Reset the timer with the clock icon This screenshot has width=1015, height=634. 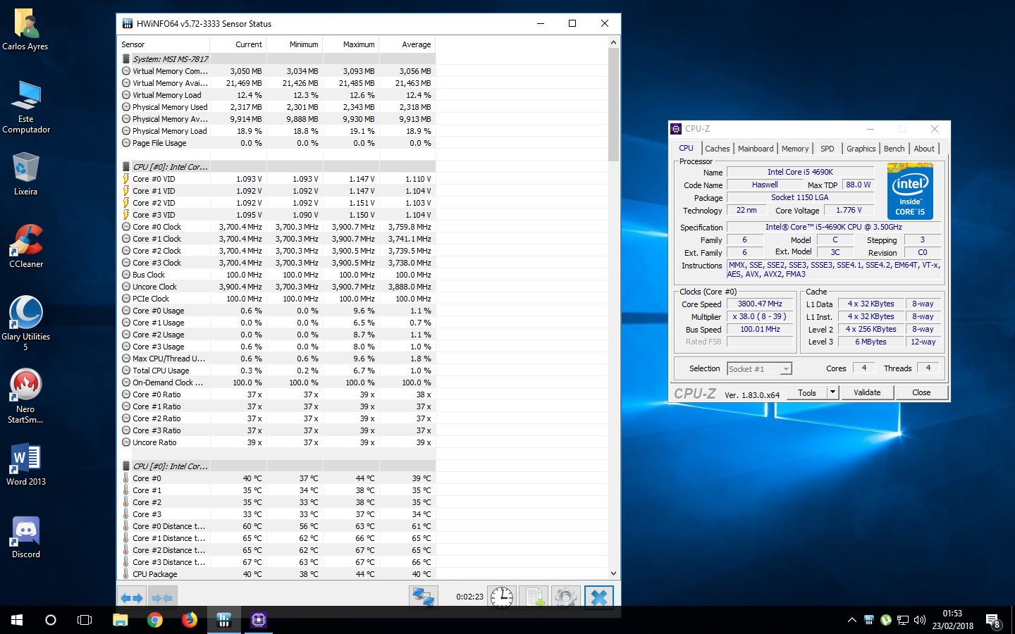[x=502, y=597]
